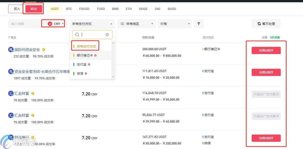Click the verified badge next to 国际州资金安全

coord(43,50)
